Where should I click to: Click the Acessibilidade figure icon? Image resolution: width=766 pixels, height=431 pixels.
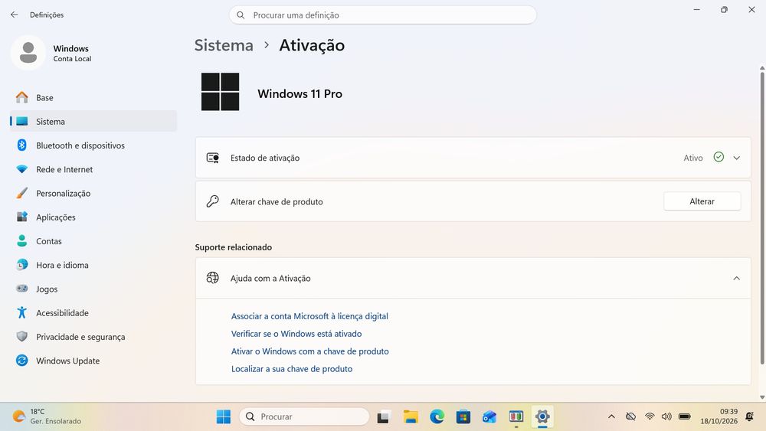coord(22,312)
